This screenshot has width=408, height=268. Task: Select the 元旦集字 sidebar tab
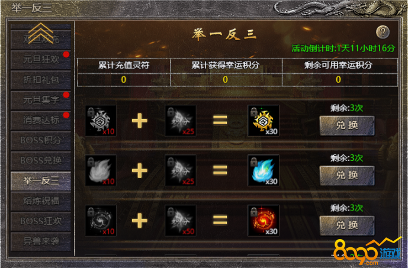click(x=41, y=100)
